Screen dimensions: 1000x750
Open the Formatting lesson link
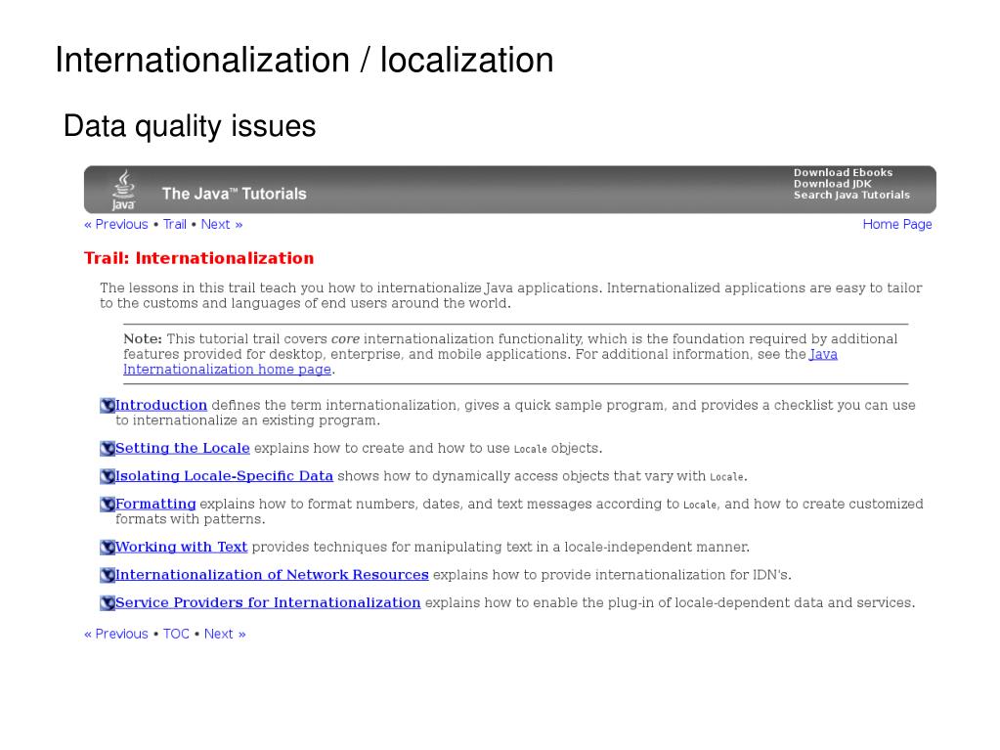click(155, 504)
